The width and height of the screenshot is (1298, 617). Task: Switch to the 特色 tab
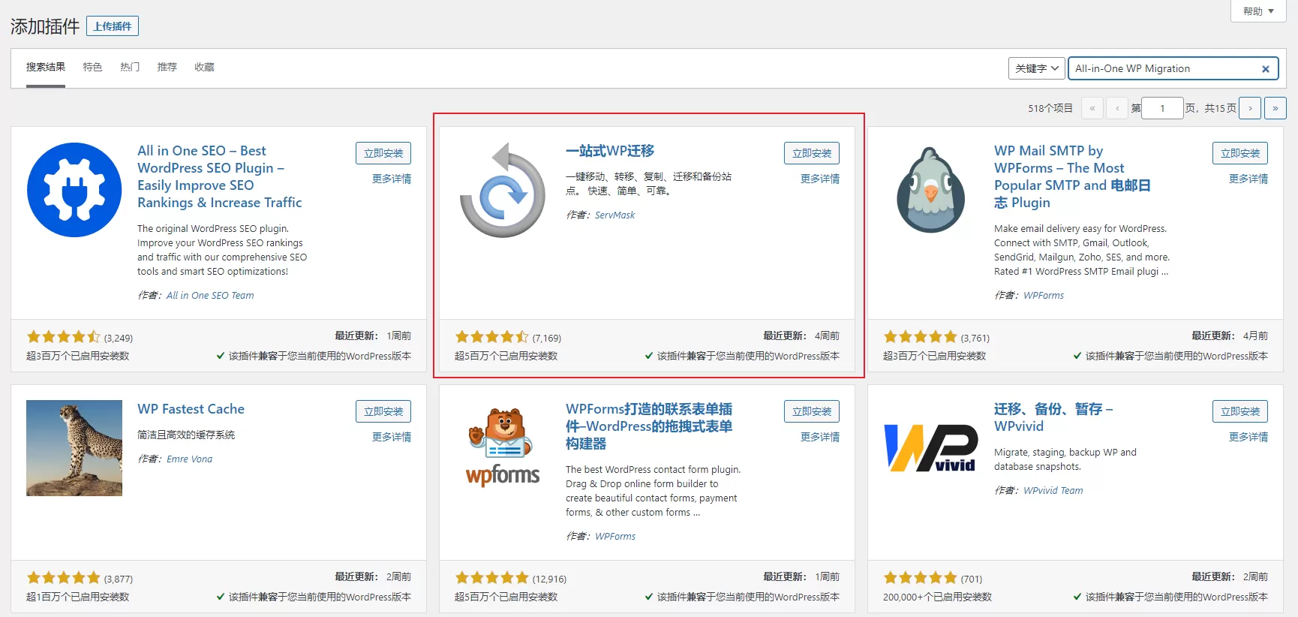click(x=92, y=68)
